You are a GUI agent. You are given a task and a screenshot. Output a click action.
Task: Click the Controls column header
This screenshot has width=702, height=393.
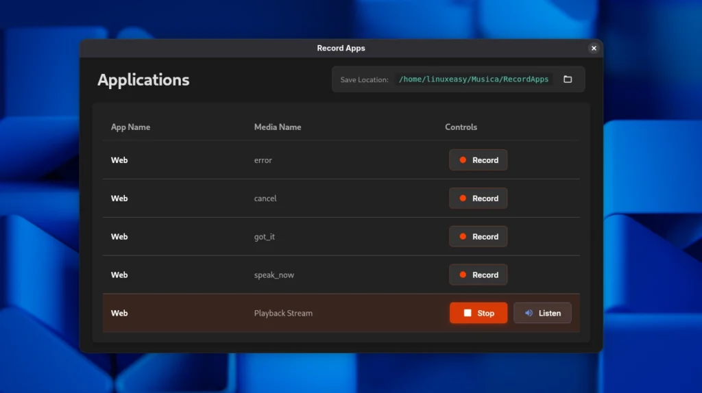tap(461, 127)
